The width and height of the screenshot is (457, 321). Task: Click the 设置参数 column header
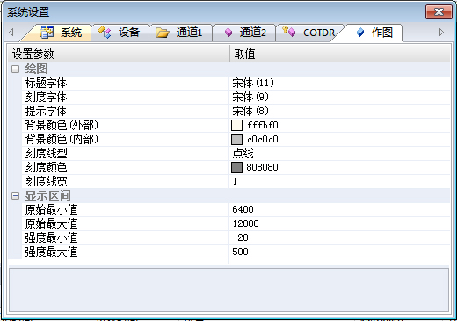(119, 54)
